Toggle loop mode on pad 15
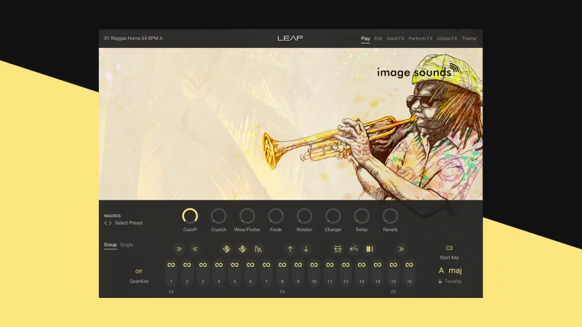582x327 pixels. point(393,265)
